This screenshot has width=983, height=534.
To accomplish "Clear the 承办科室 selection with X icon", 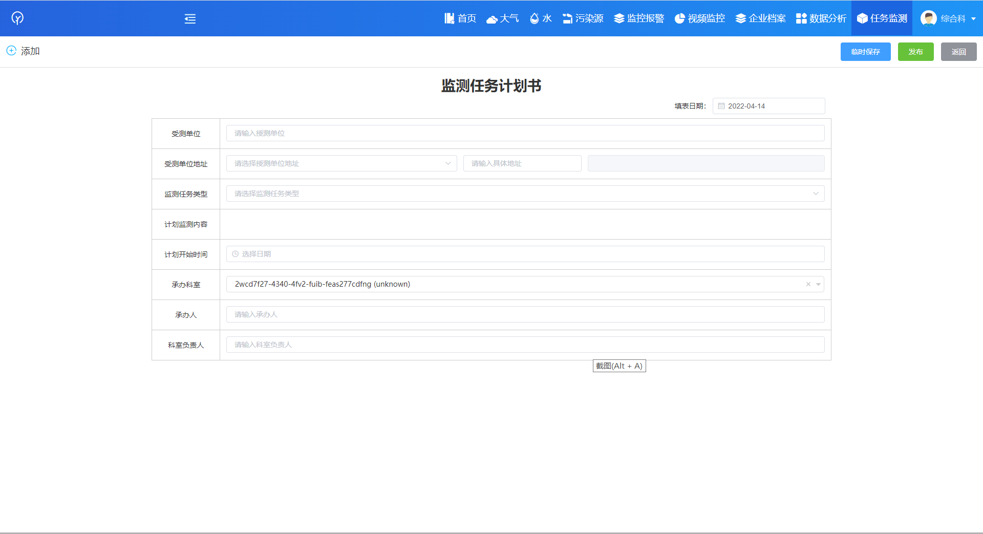I will pyautogui.click(x=808, y=284).
